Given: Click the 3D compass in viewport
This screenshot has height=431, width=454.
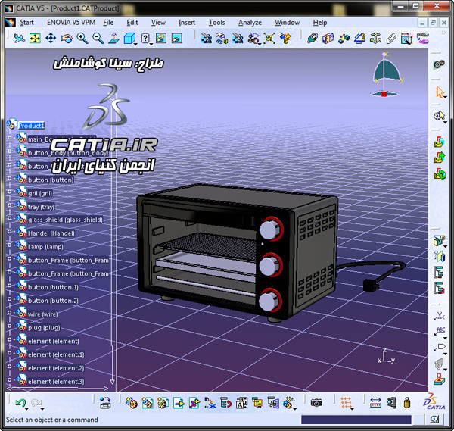Looking at the screenshot, I should point(384,74).
